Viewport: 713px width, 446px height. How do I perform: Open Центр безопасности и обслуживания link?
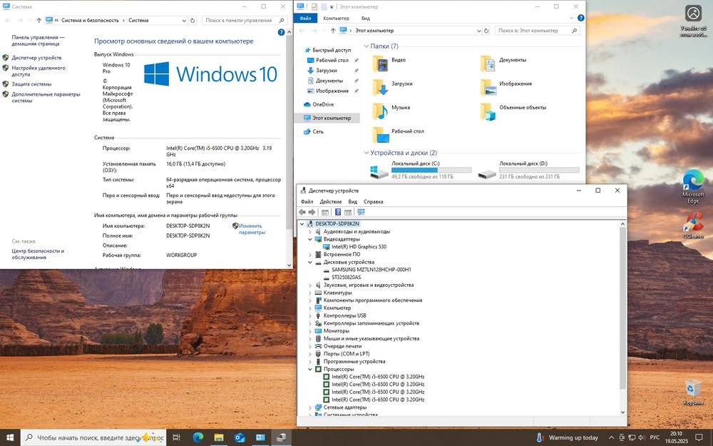[38, 254]
